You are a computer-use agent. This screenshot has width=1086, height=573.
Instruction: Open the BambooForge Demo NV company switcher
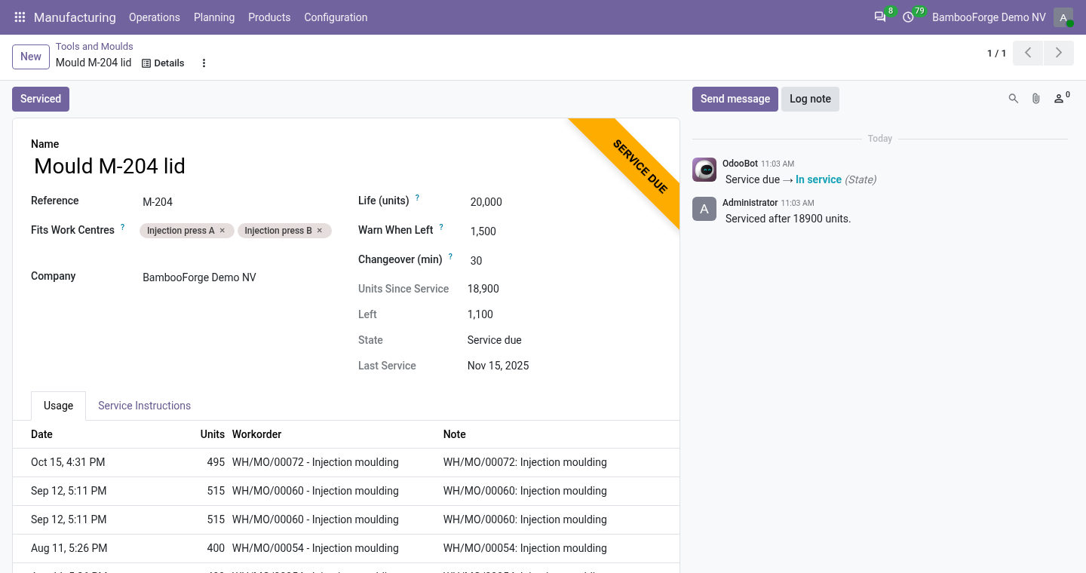click(x=989, y=17)
